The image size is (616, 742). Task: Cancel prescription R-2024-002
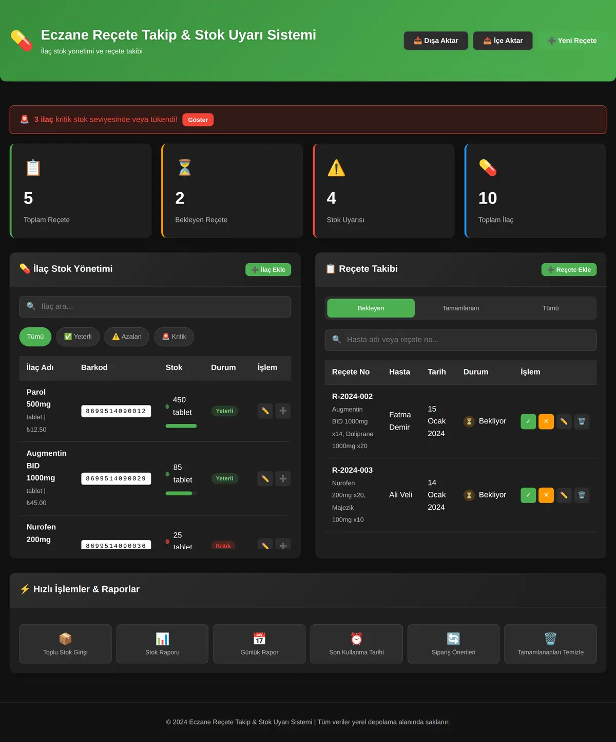pos(546,421)
